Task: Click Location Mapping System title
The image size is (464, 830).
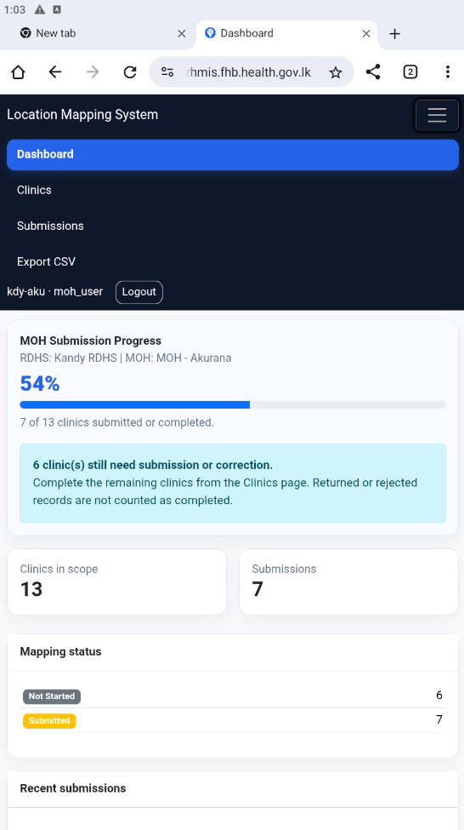Action: tap(82, 115)
